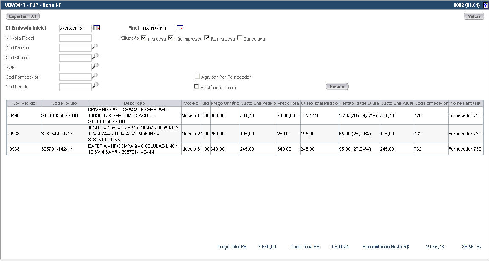
Task: Open the help question mark icon
Action: click(x=485, y=5)
